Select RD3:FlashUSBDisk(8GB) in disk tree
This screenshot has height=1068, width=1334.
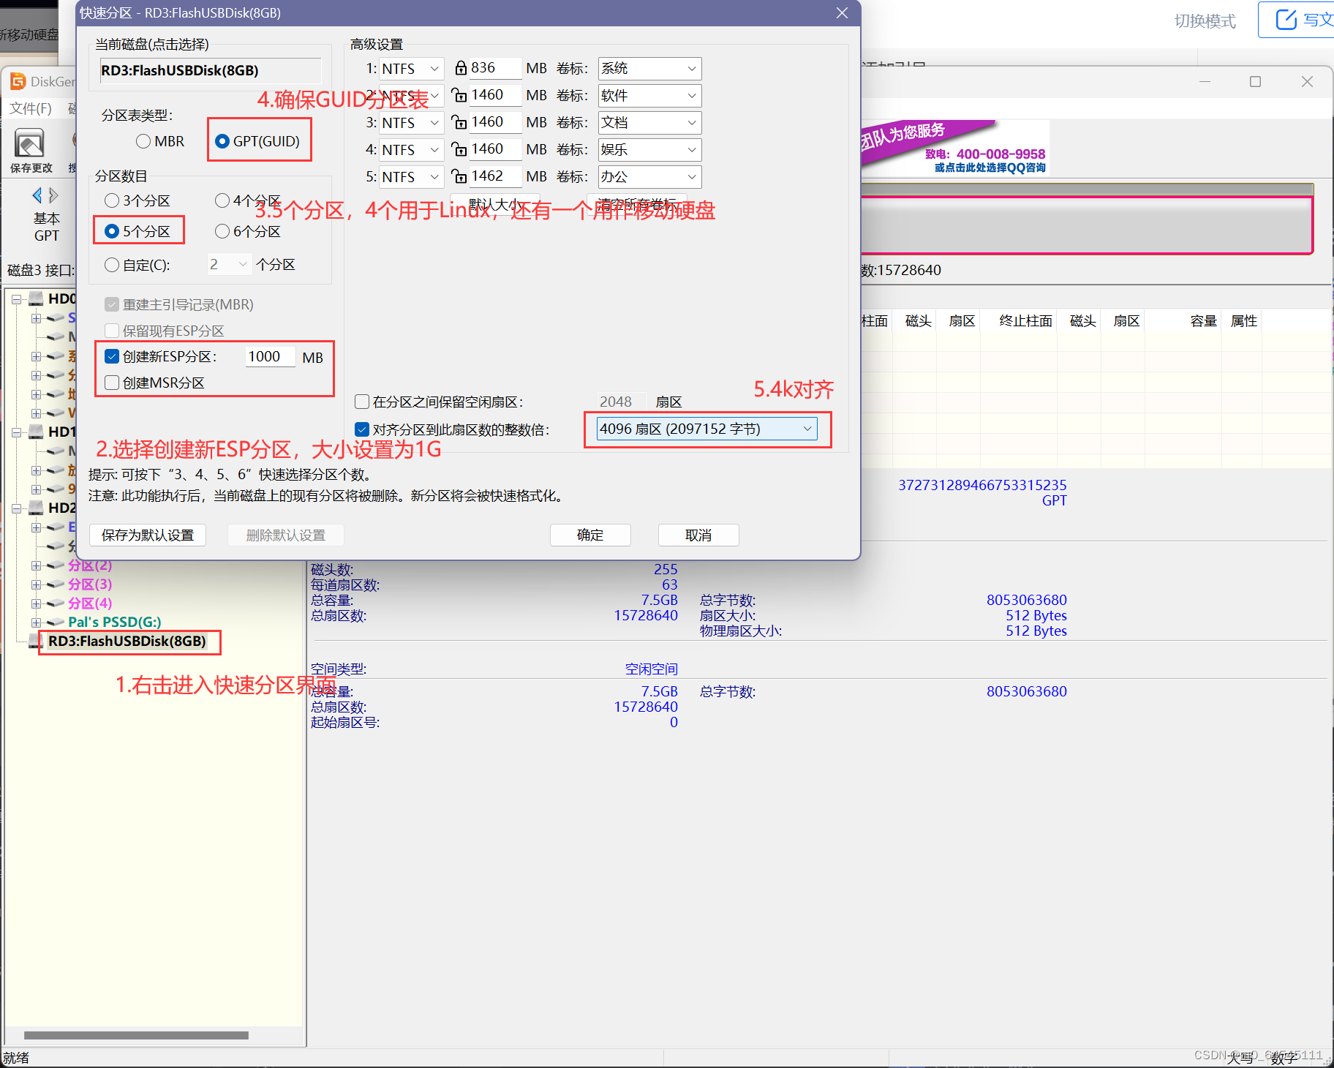click(x=127, y=642)
